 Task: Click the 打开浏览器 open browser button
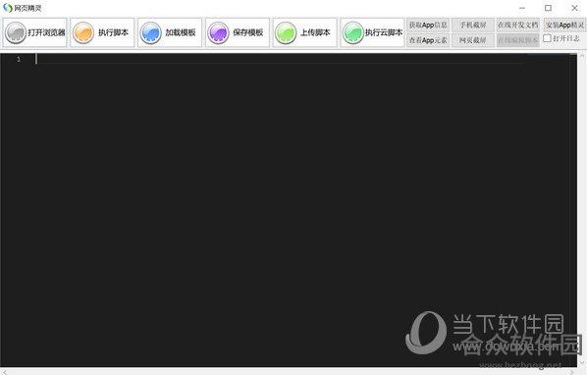[x=34, y=32]
